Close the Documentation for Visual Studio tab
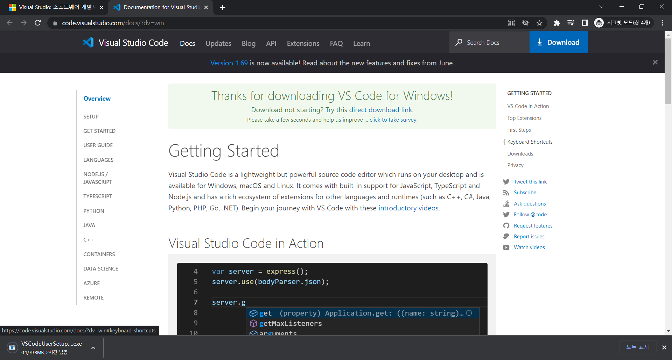The image size is (672, 360). pyautogui.click(x=206, y=7)
